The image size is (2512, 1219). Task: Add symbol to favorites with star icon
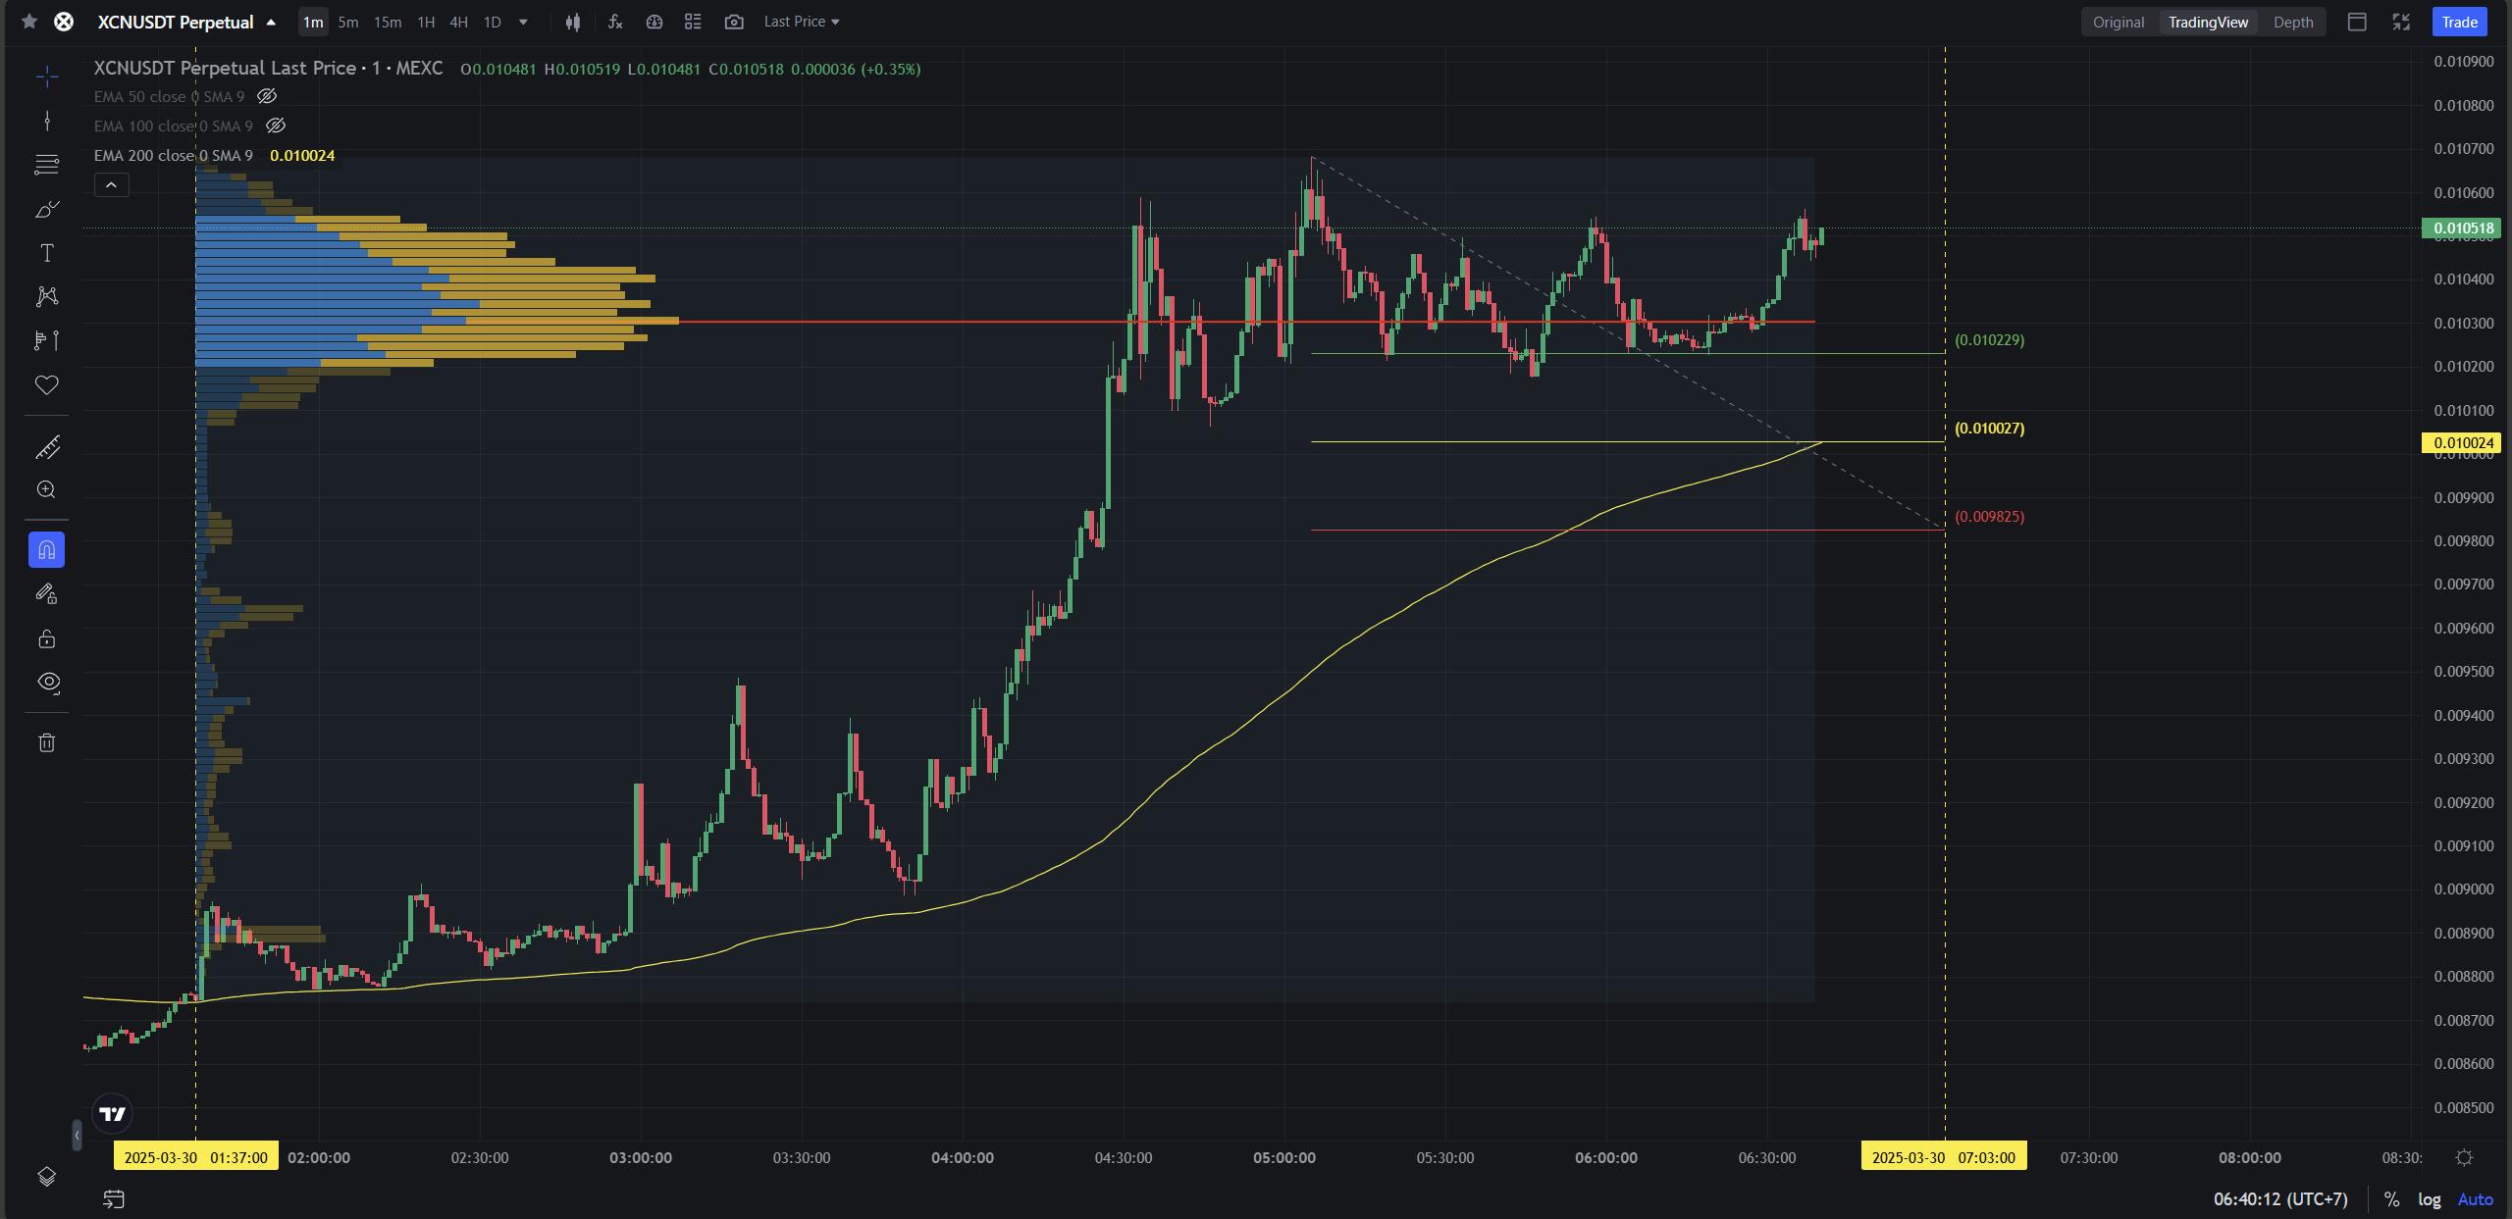[29, 22]
